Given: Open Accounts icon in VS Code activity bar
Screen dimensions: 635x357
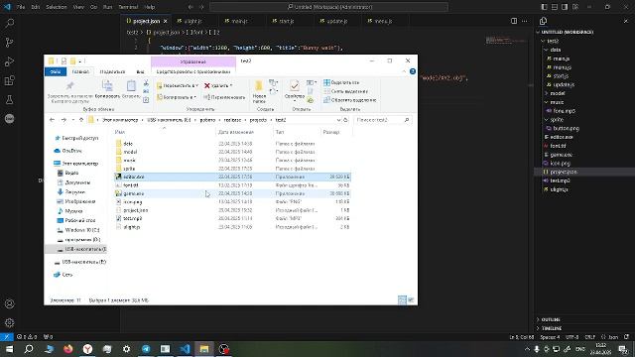Looking at the screenshot, I should click(9, 304).
